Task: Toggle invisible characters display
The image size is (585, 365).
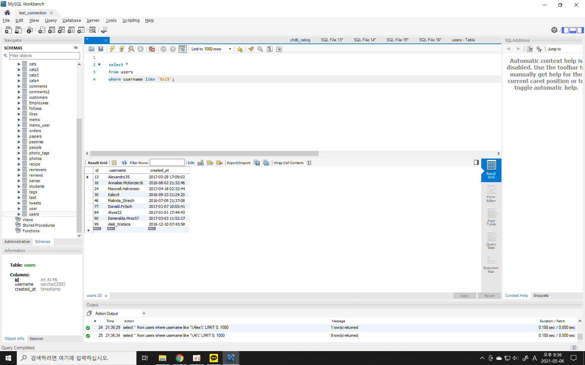Action: tap(270, 49)
